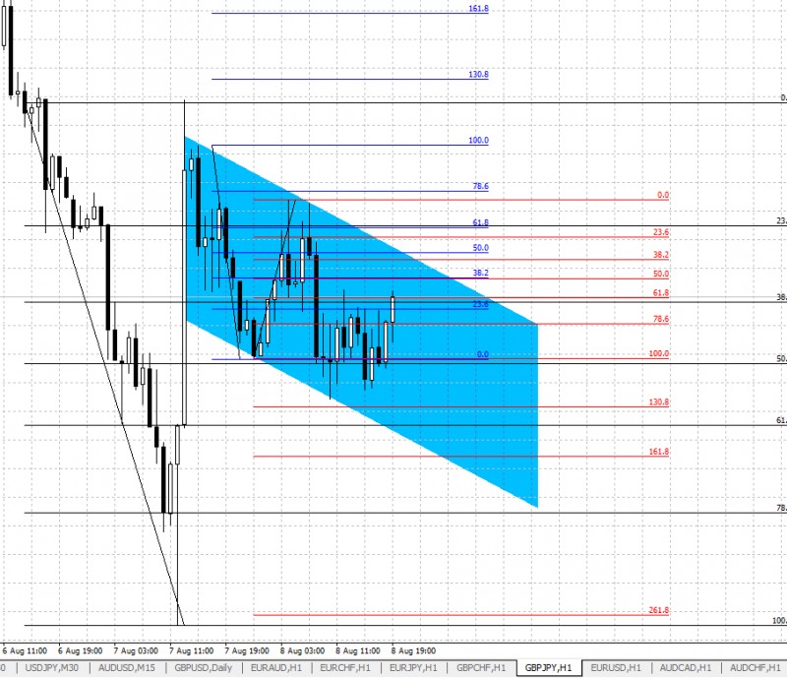Select the GBPUSD,Daily chart tab
The width and height of the screenshot is (787, 678).
205,668
